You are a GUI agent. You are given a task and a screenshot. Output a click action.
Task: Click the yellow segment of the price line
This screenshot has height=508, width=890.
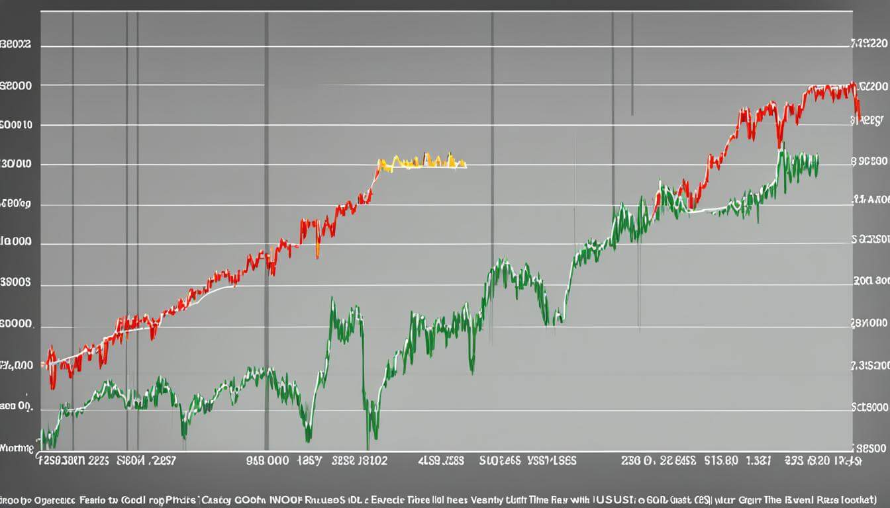[x=422, y=161]
